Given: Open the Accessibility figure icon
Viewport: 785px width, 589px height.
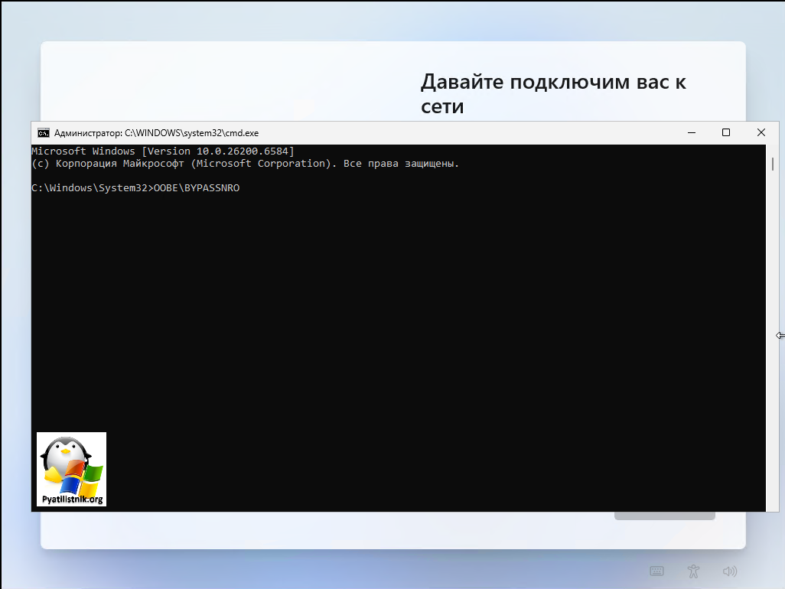Looking at the screenshot, I should tap(693, 571).
